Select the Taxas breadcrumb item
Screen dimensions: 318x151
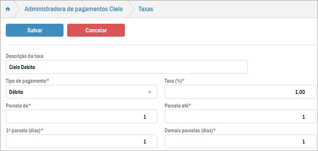pyautogui.click(x=146, y=9)
